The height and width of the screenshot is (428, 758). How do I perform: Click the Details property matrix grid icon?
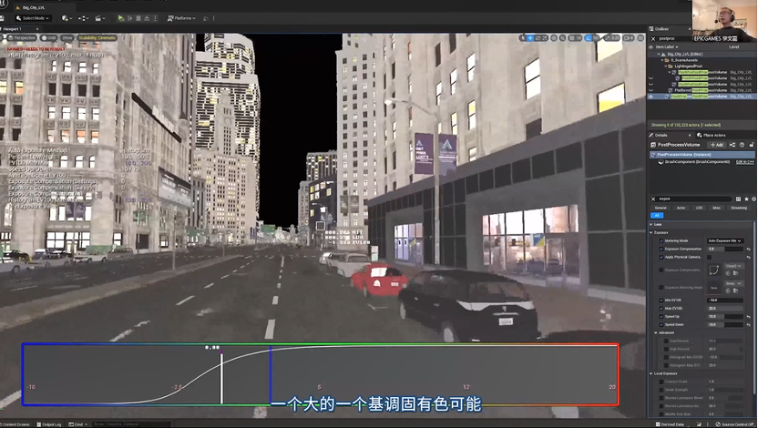point(738,199)
